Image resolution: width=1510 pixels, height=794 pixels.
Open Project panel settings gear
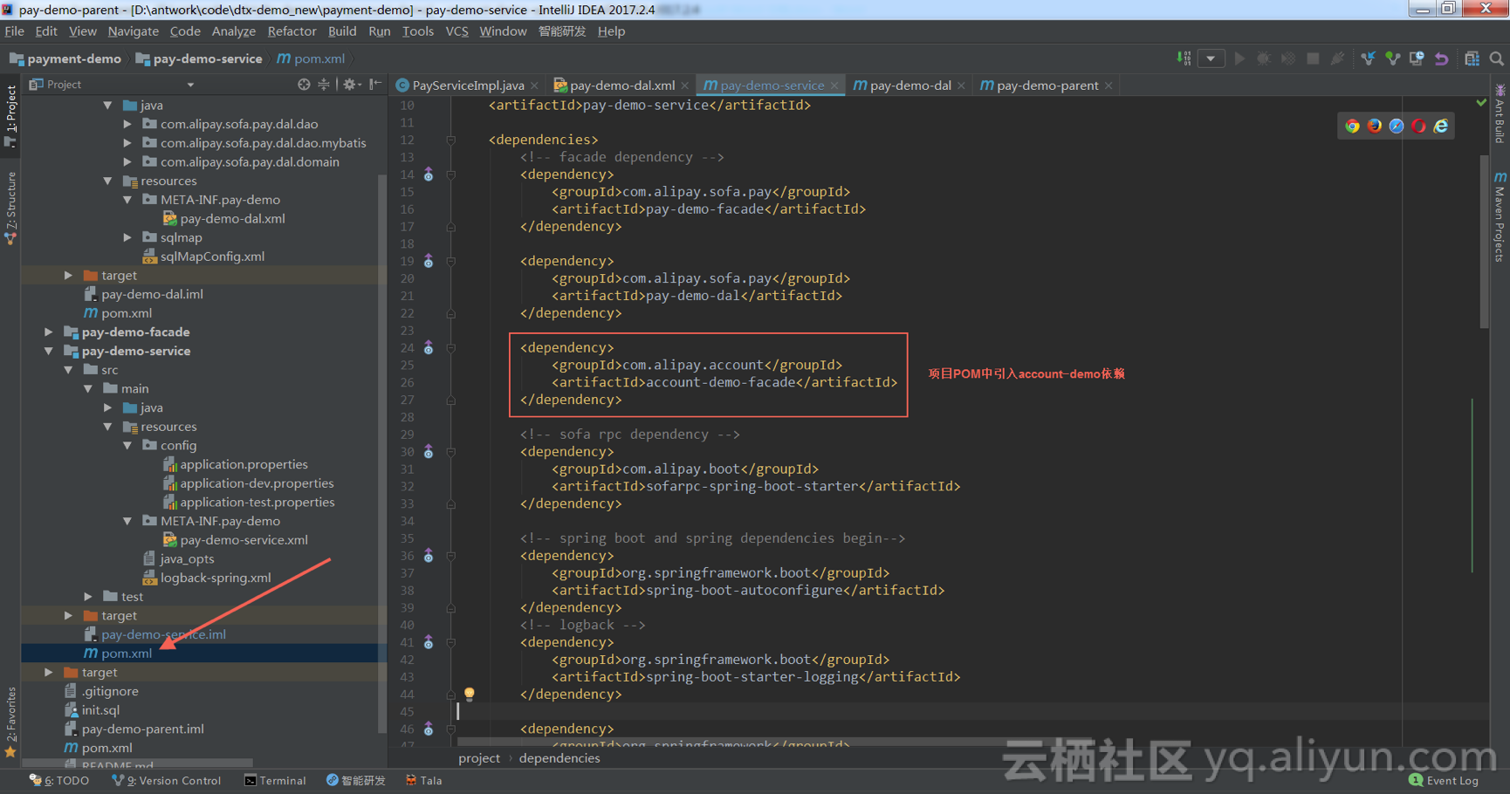pyautogui.click(x=350, y=84)
